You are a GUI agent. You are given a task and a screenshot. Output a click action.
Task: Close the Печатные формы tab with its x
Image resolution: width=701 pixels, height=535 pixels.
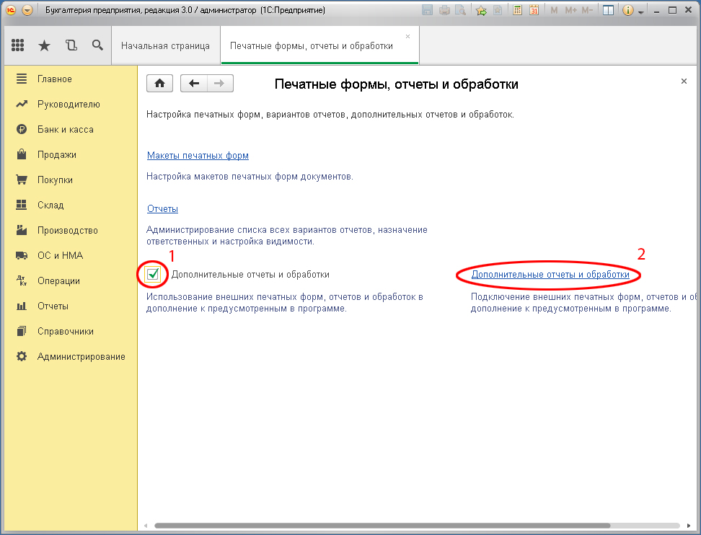pos(407,36)
